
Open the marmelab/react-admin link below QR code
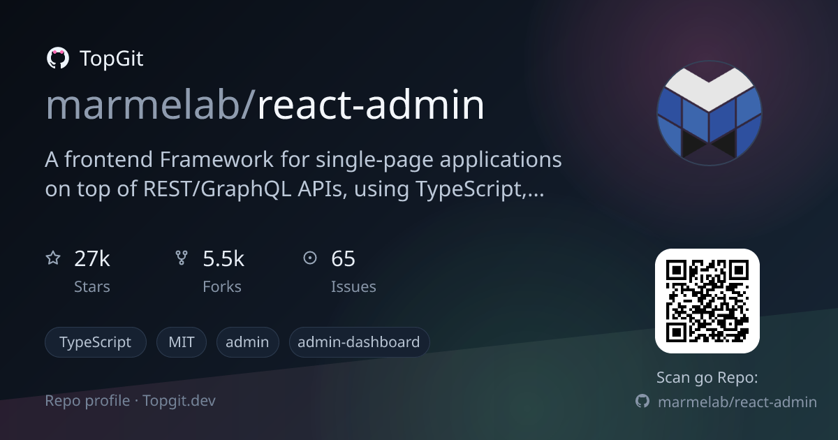pyautogui.click(x=737, y=402)
